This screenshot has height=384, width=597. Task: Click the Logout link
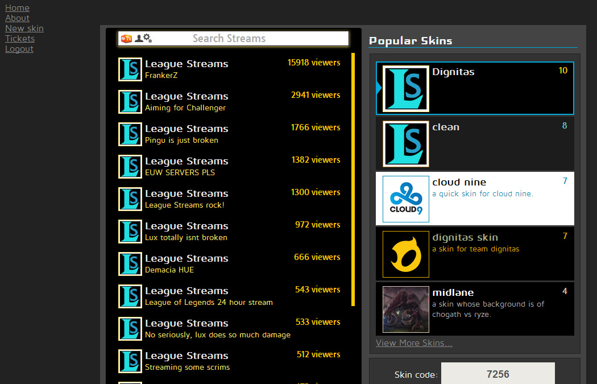pos(19,49)
